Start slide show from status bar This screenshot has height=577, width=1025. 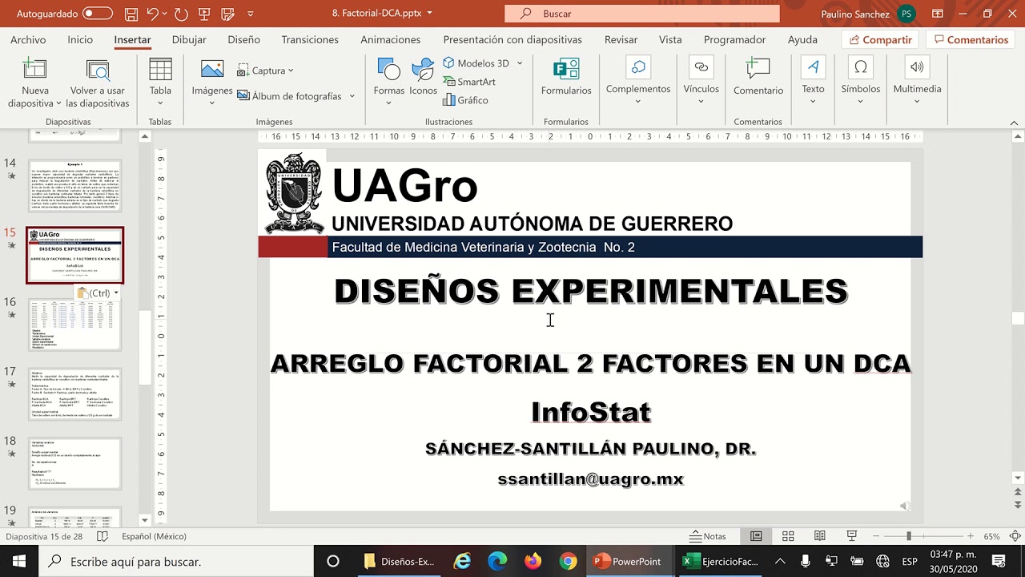click(x=852, y=536)
